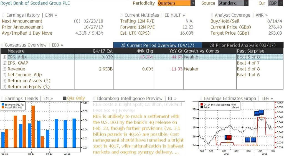Select the EPS, Adj+ measure row
This screenshot has height=156, width=284.
pyautogui.click(x=142, y=57)
